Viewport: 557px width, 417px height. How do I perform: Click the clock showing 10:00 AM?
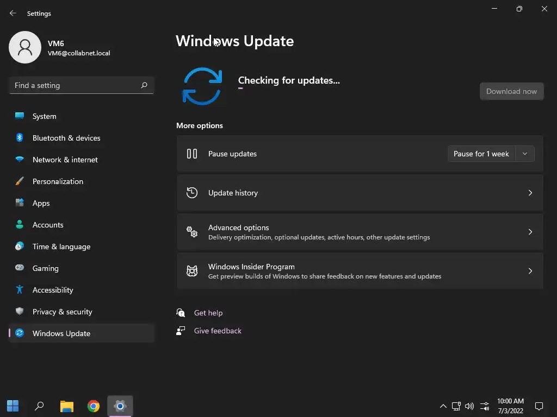point(510,401)
